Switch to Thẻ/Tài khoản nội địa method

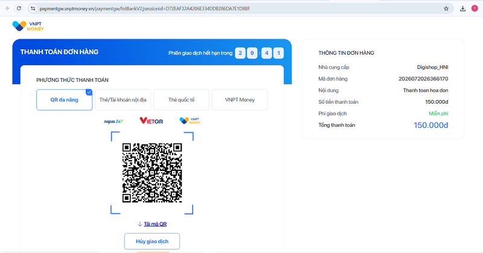[123, 100]
